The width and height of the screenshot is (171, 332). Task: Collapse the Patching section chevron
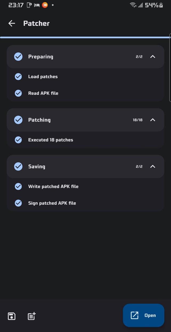(x=153, y=120)
